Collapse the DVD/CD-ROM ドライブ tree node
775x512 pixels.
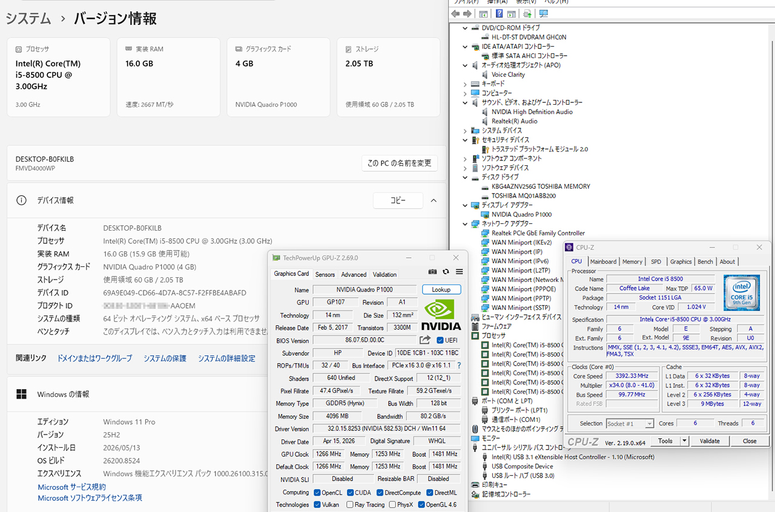[x=465, y=28]
